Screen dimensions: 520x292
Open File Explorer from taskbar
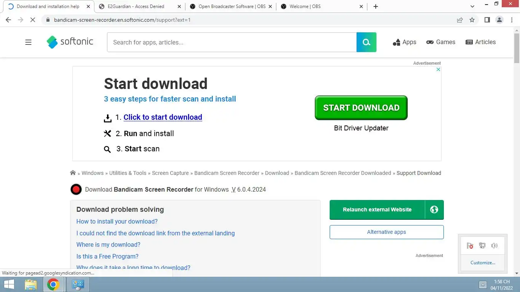(x=31, y=284)
